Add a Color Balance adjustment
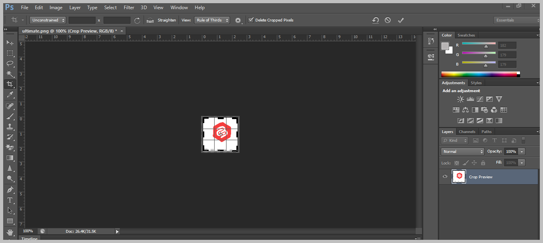 pos(466,110)
